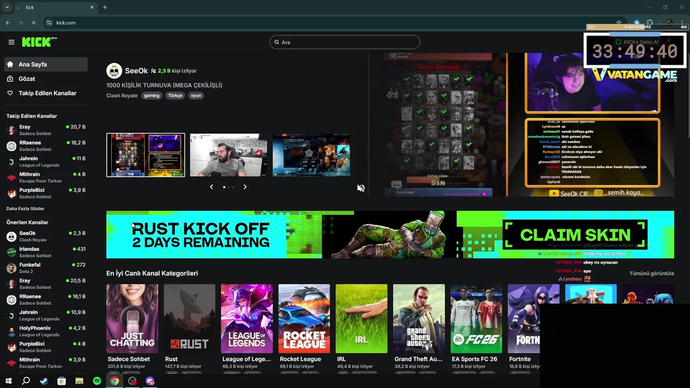Open Steam from the taskbar
The height and width of the screenshot is (388, 690).
pos(44,381)
